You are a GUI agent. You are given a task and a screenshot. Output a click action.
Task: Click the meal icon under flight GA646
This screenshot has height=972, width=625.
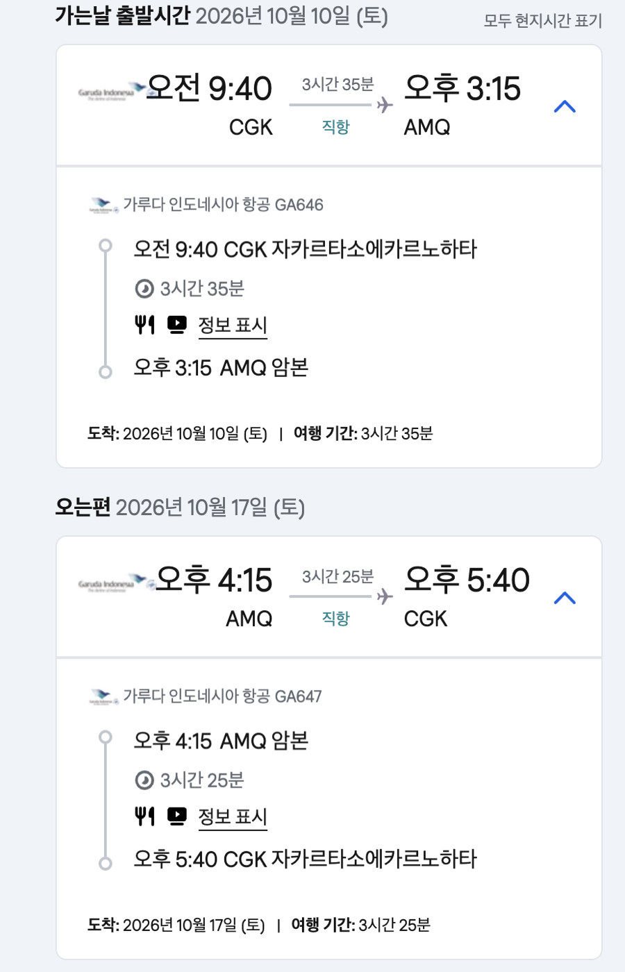144,324
